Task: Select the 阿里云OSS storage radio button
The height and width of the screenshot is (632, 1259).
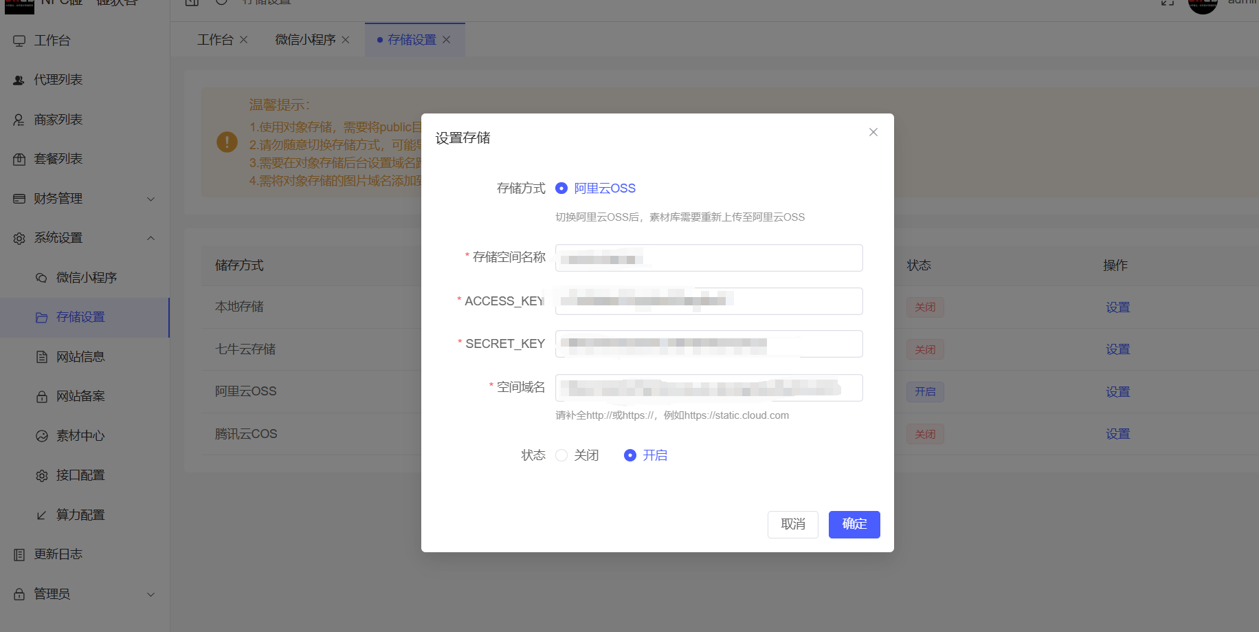Action: (x=561, y=188)
